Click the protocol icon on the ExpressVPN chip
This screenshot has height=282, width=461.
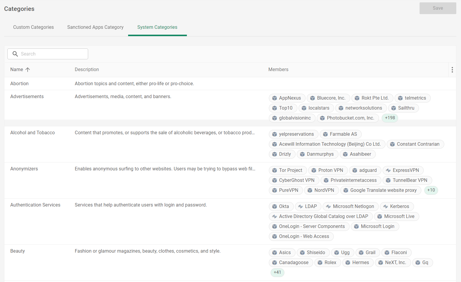[x=388, y=170]
